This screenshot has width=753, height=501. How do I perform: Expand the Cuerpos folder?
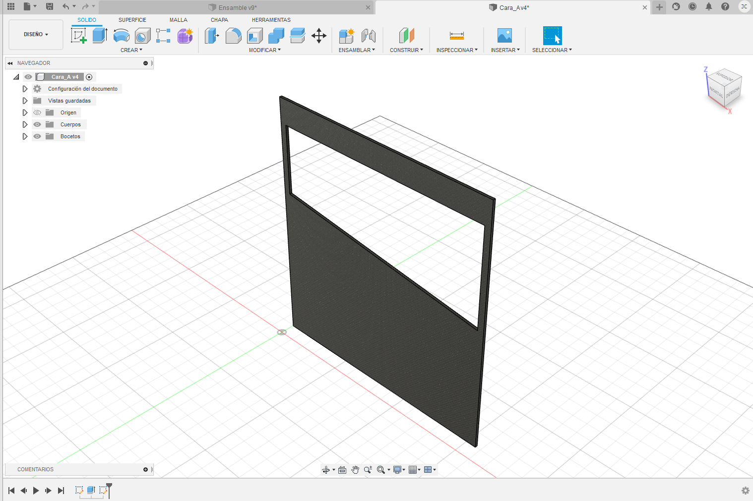[x=25, y=124]
